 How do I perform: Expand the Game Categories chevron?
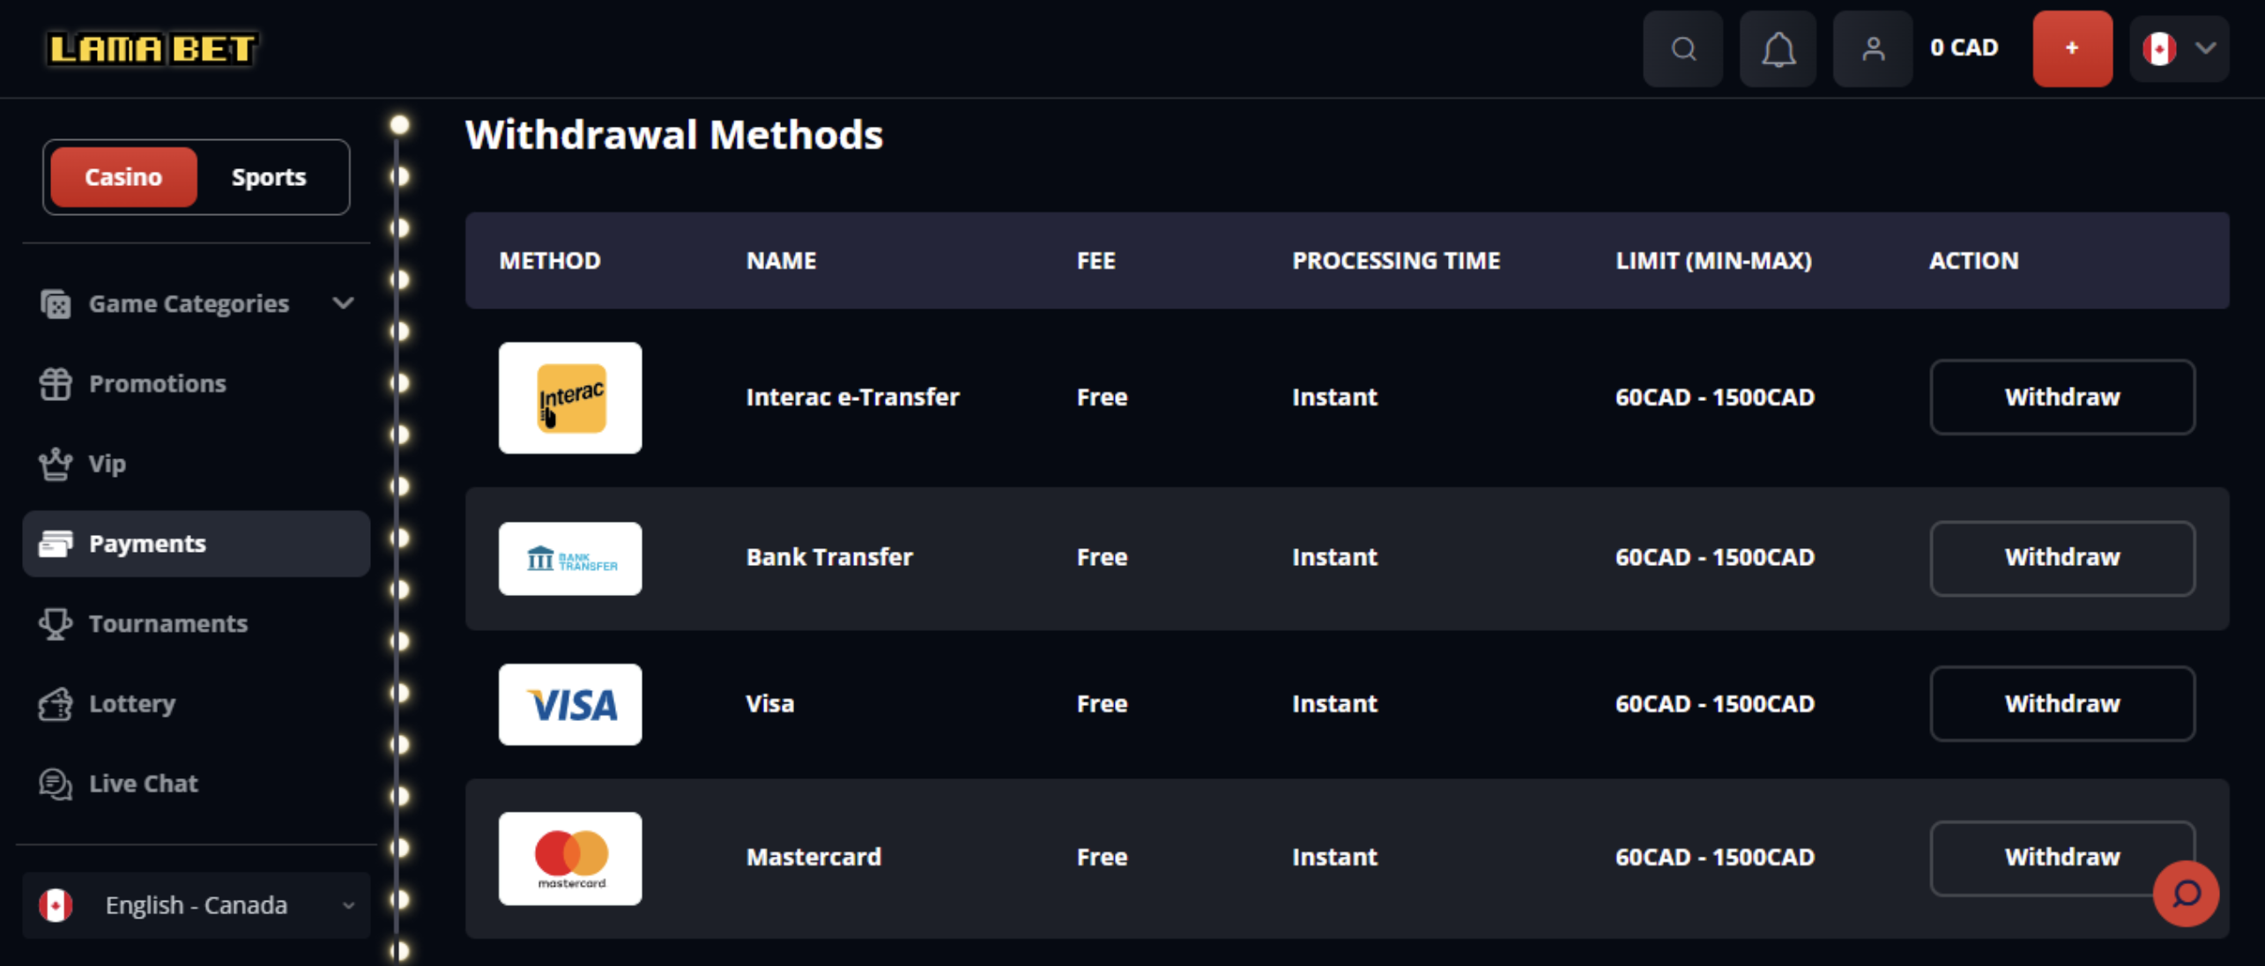(343, 303)
